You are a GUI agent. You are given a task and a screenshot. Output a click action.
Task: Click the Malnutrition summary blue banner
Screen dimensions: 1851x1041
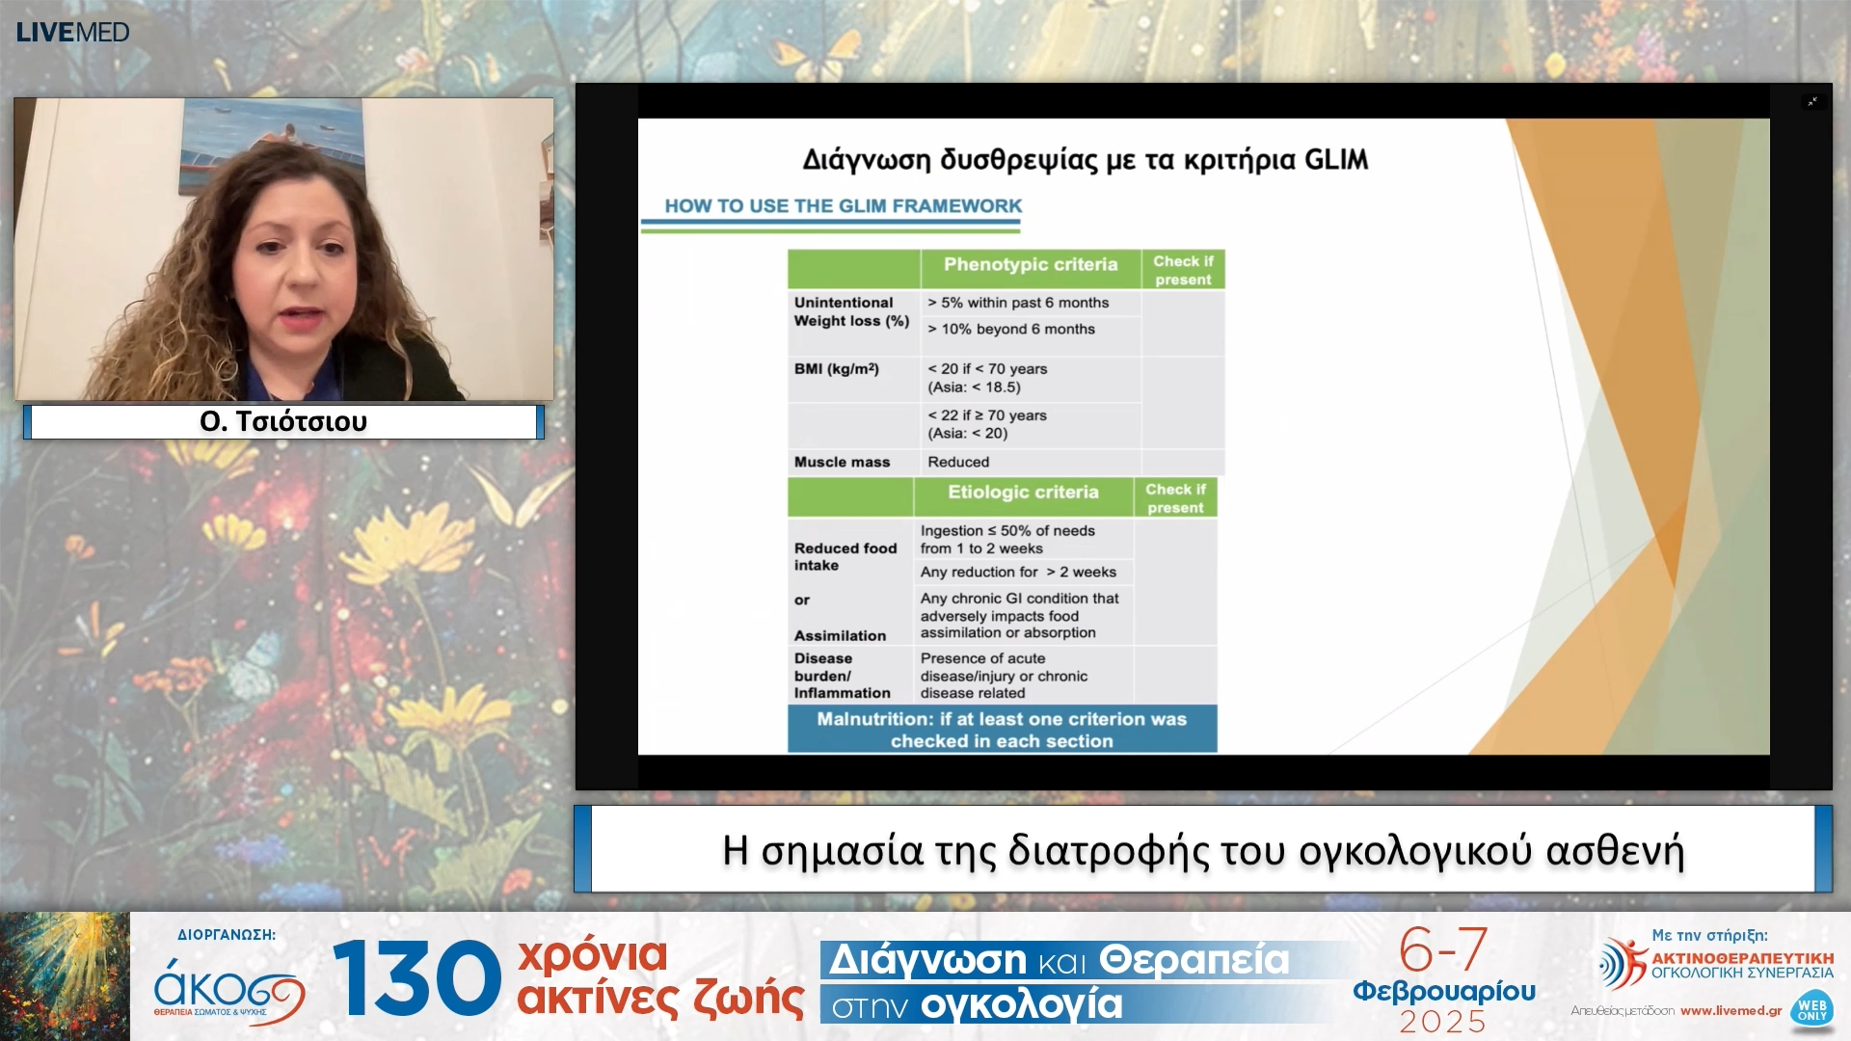(1002, 729)
